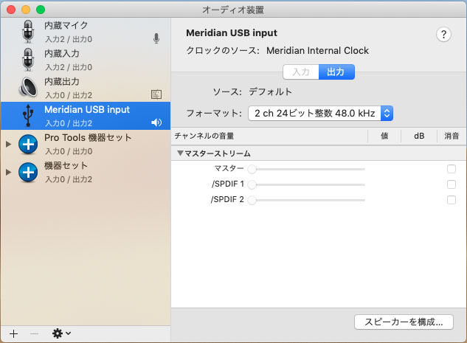Close the オーディオ装置 window with red button

pyautogui.click(x=11, y=10)
